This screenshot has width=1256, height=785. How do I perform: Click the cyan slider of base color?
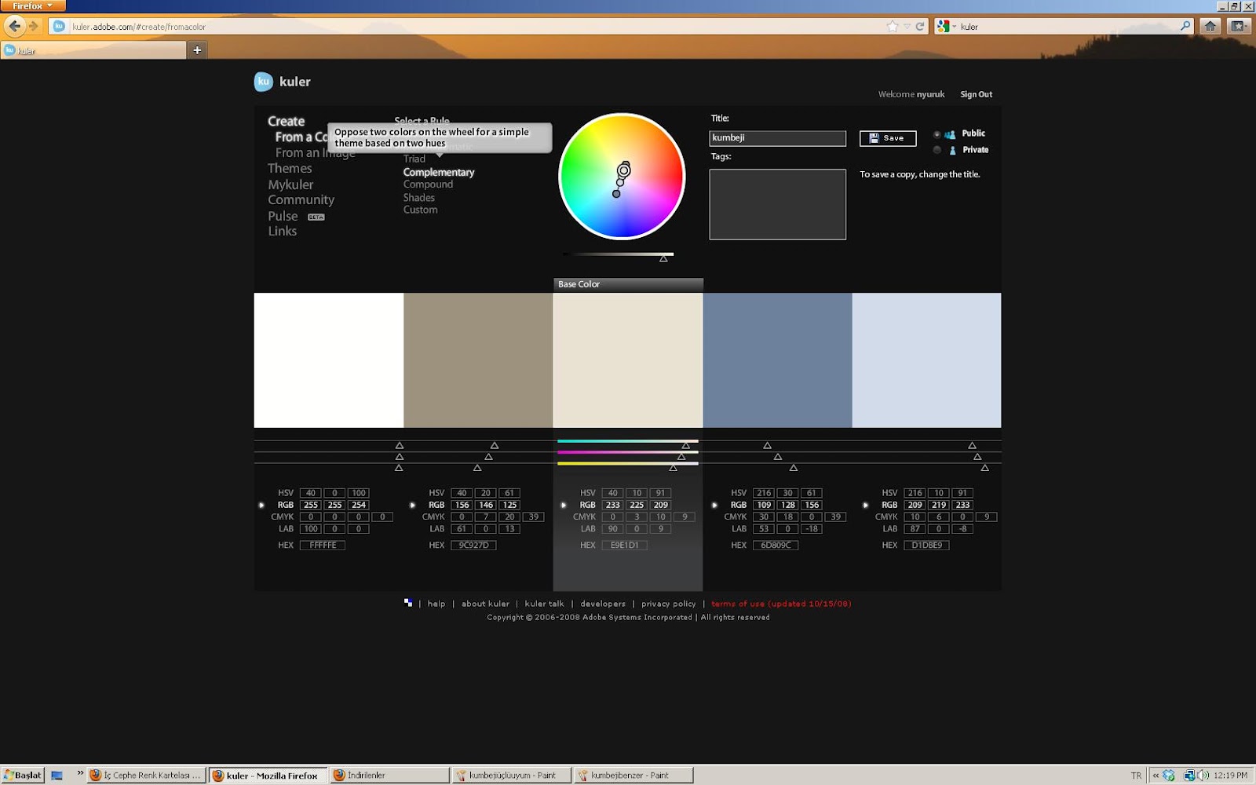pyautogui.click(x=627, y=441)
